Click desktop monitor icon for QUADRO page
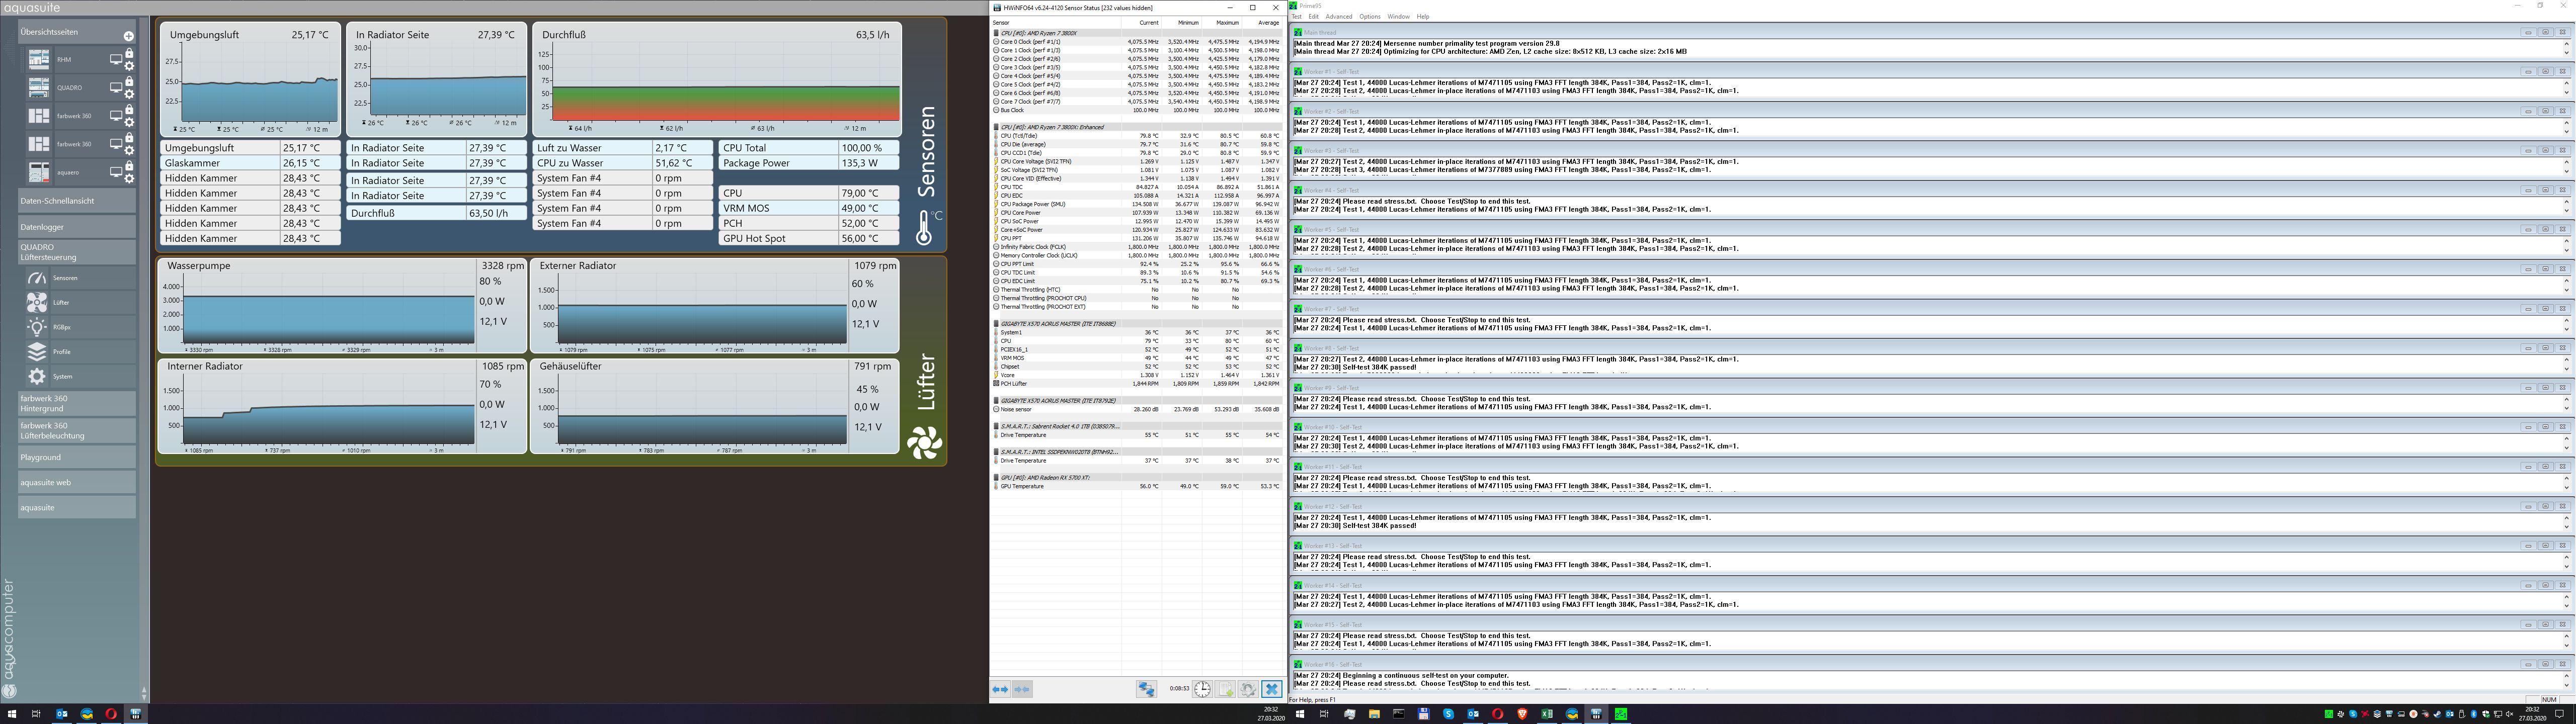The image size is (2576, 724). (115, 88)
